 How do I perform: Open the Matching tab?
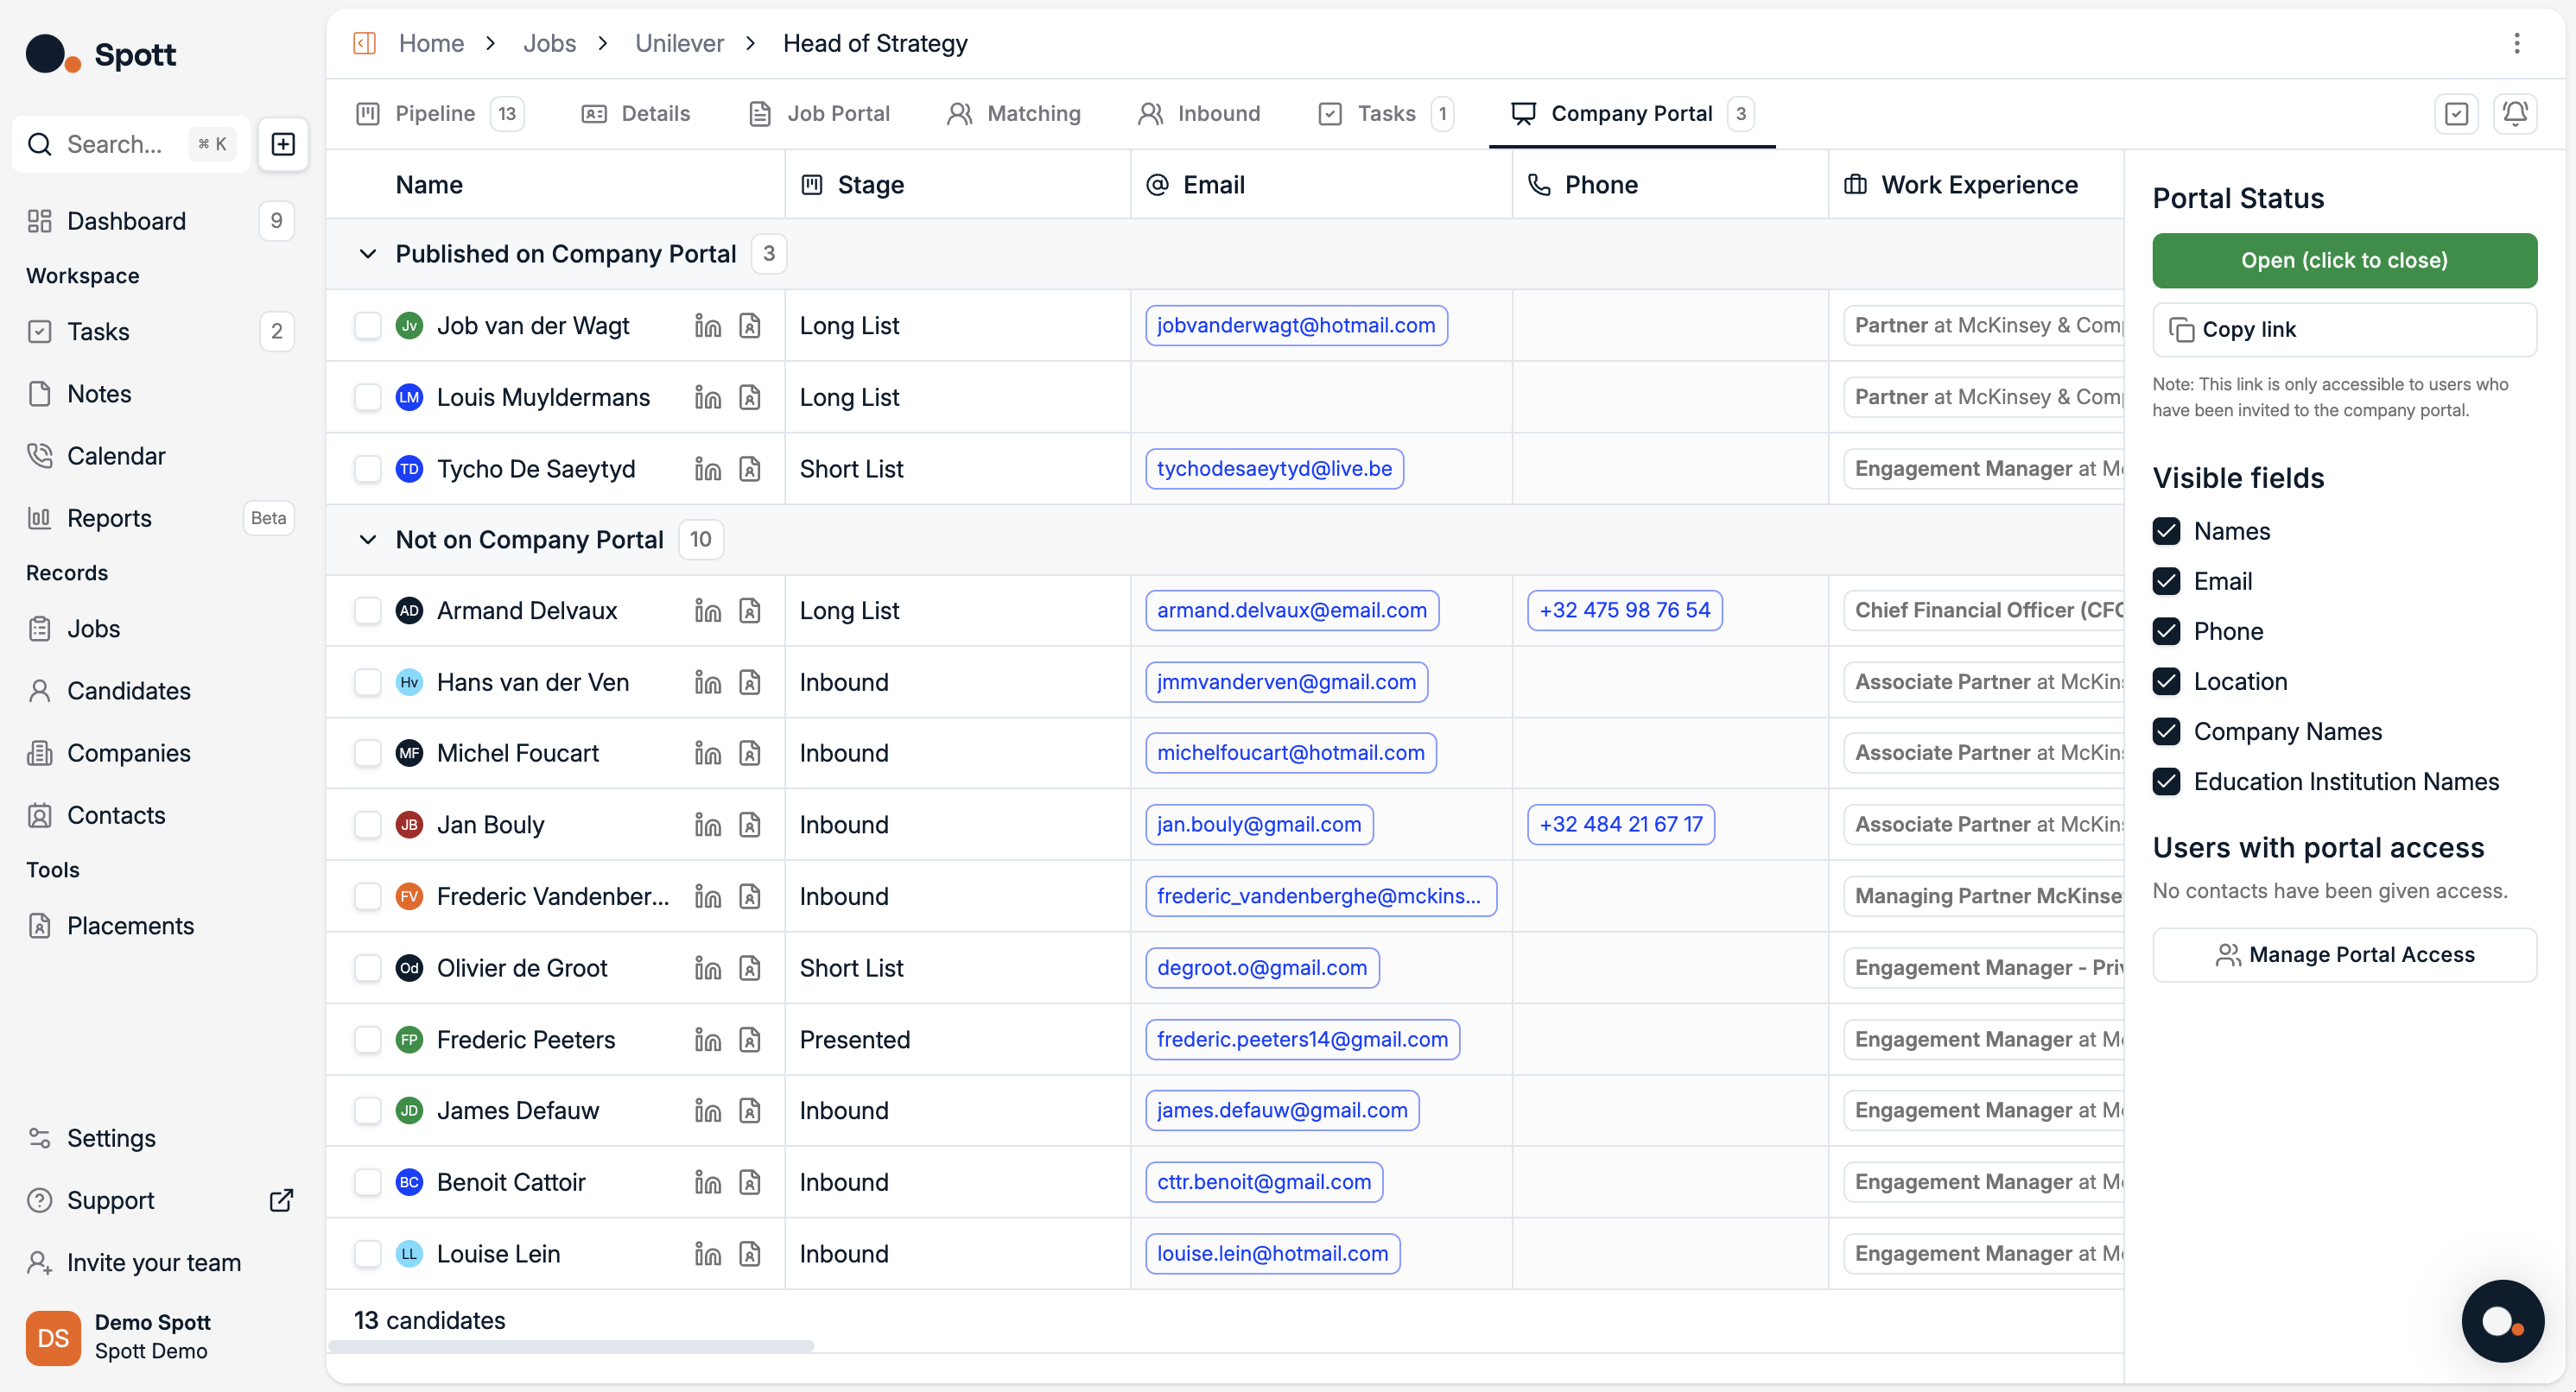(1014, 114)
